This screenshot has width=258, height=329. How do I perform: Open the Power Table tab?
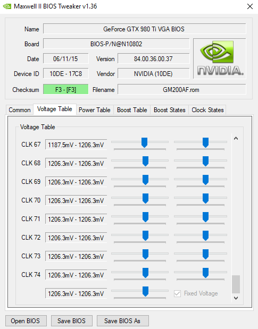point(95,109)
